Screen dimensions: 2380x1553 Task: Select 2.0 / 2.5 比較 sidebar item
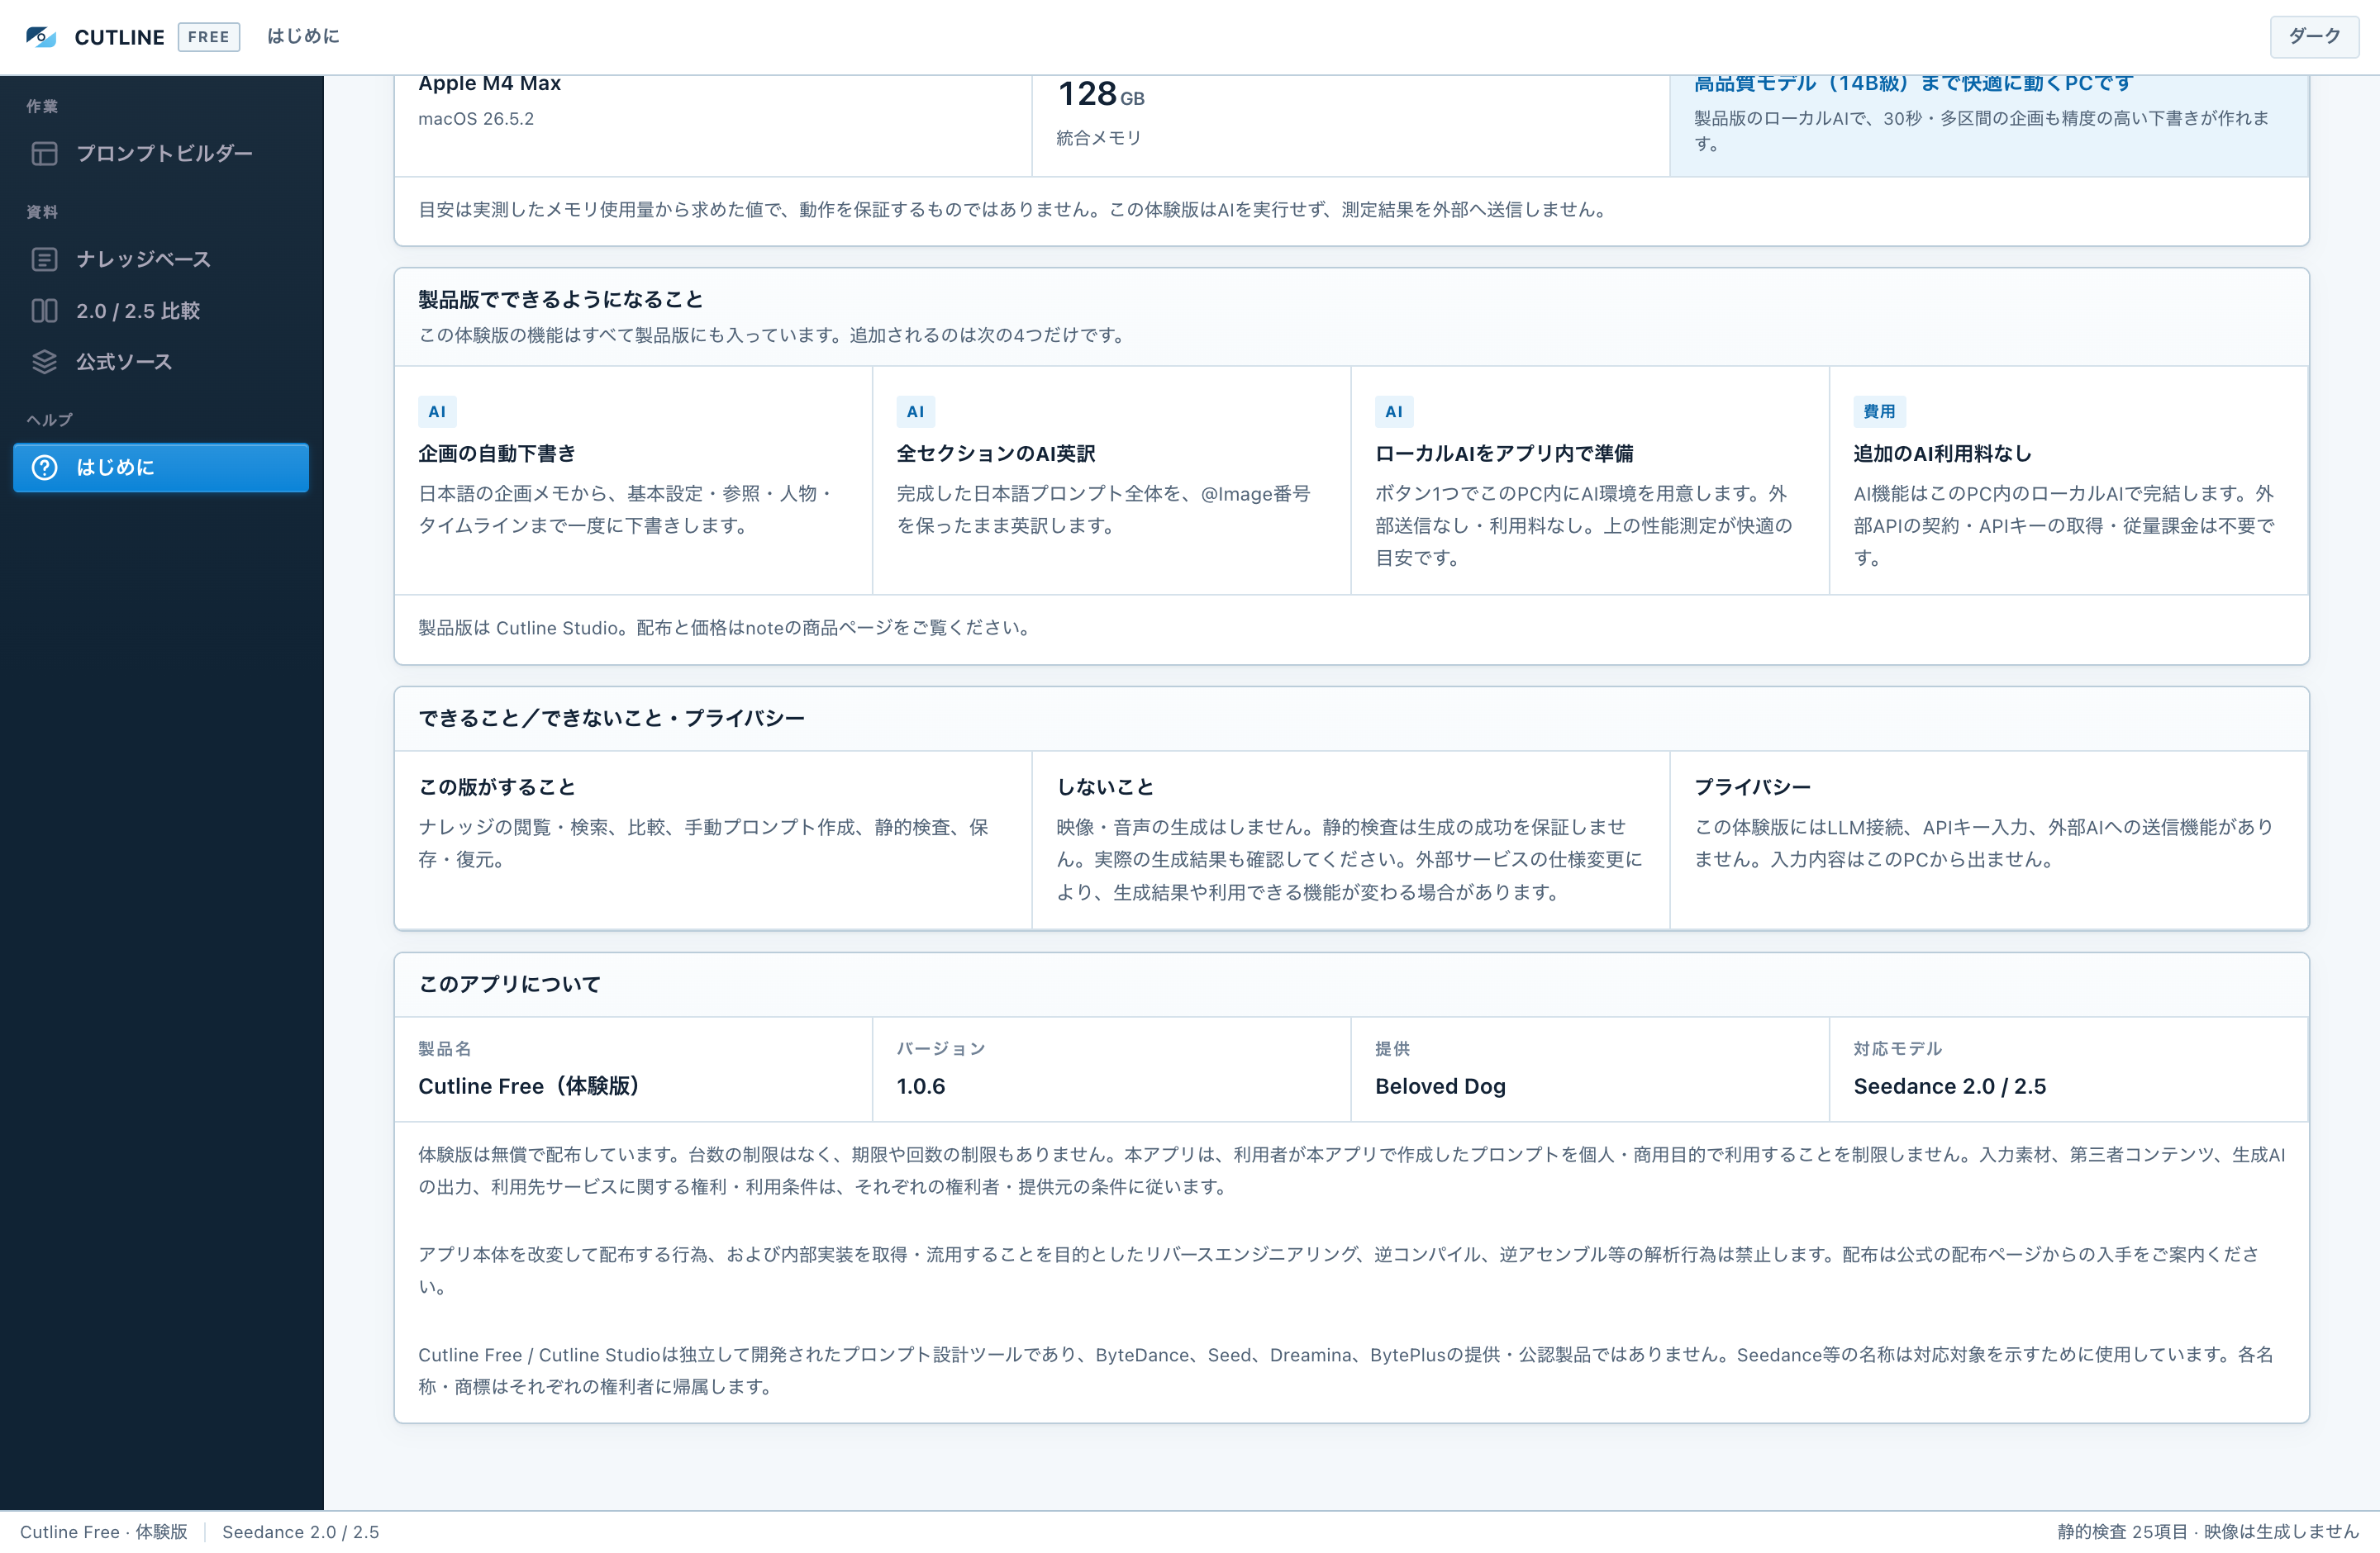point(161,311)
